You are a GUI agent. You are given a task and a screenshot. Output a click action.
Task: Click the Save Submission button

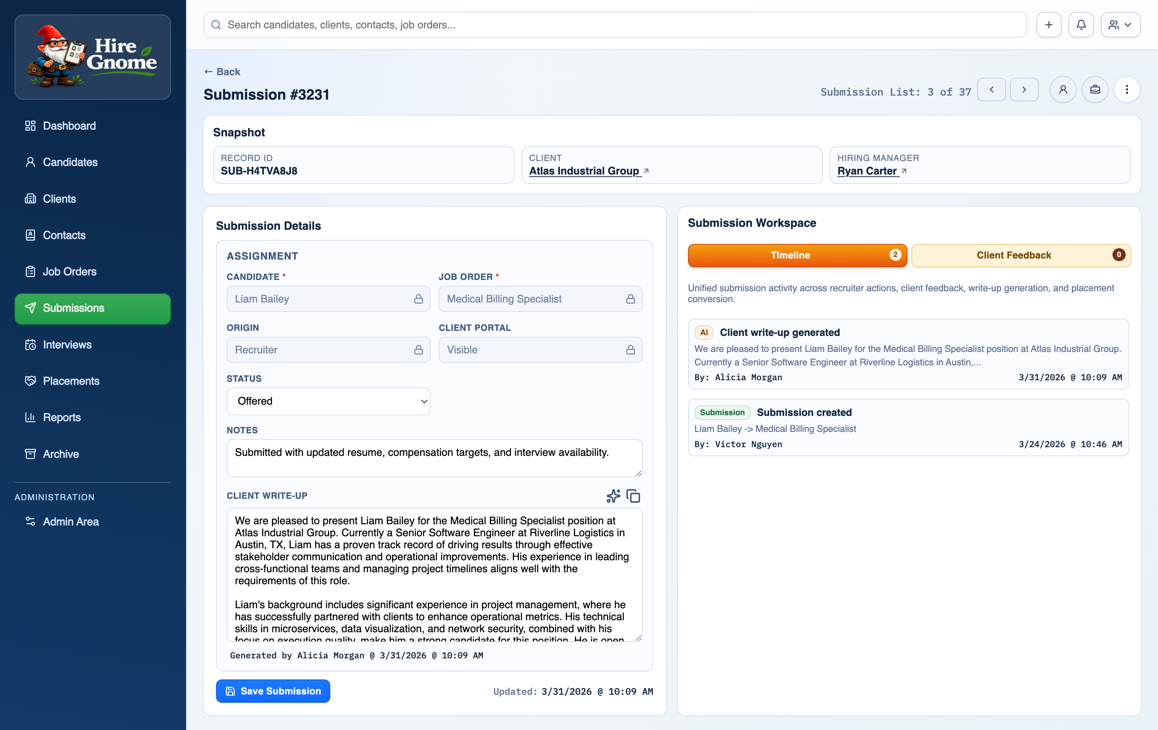pos(273,691)
